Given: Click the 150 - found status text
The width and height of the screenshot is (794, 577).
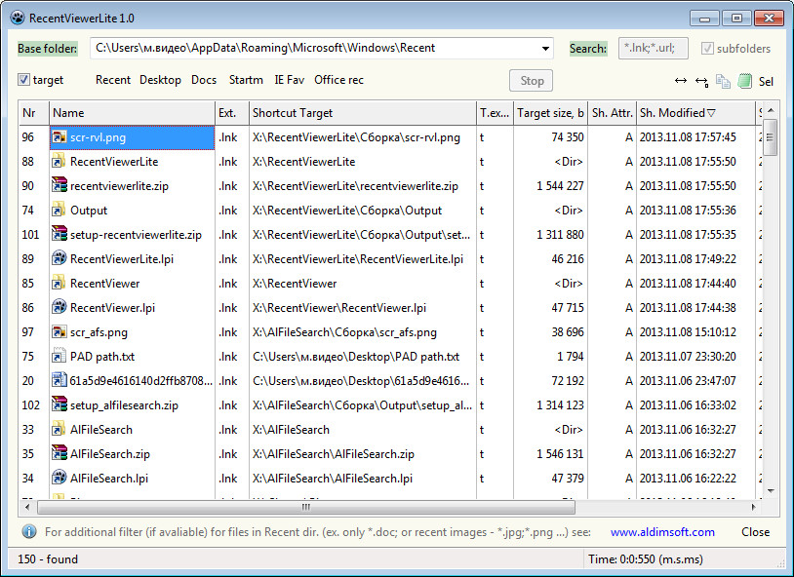Looking at the screenshot, I should (x=48, y=559).
